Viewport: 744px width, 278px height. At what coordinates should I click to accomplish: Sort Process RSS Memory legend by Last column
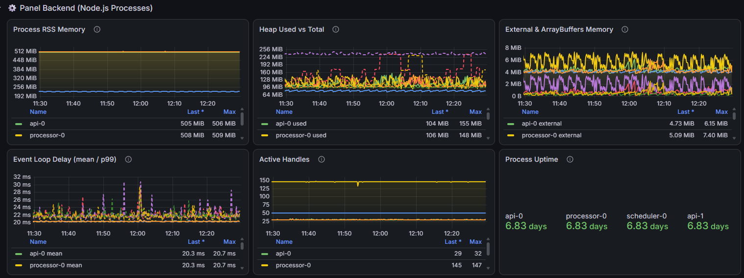coord(196,112)
